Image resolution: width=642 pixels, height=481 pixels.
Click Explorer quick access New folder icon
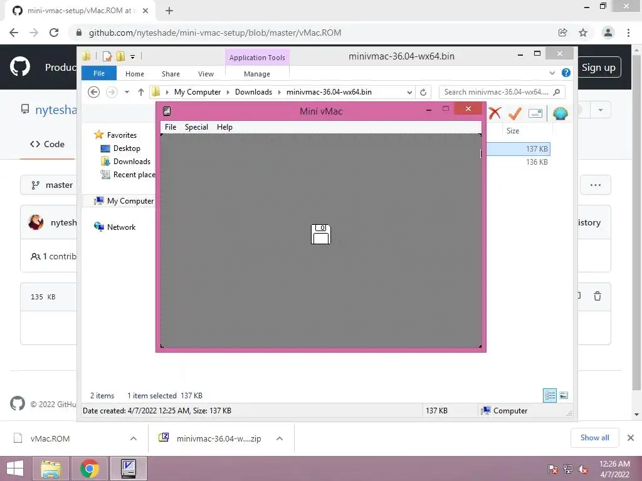[x=120, y=56]
